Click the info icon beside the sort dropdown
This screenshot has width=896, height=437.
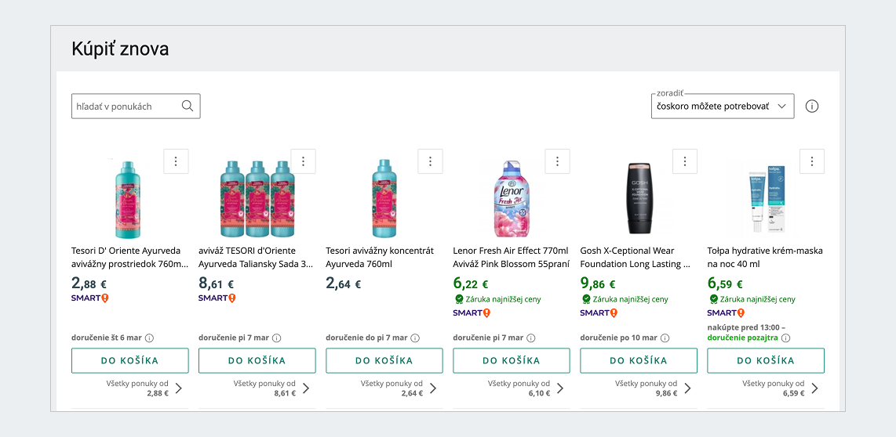point(812,107)
